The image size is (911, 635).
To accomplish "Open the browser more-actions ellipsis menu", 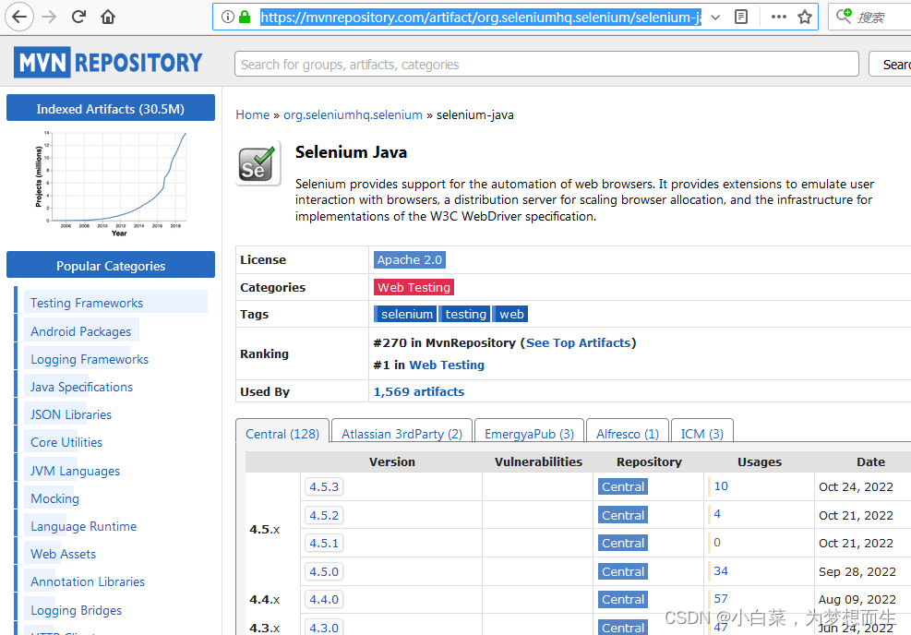I will (x=778, y=17).
